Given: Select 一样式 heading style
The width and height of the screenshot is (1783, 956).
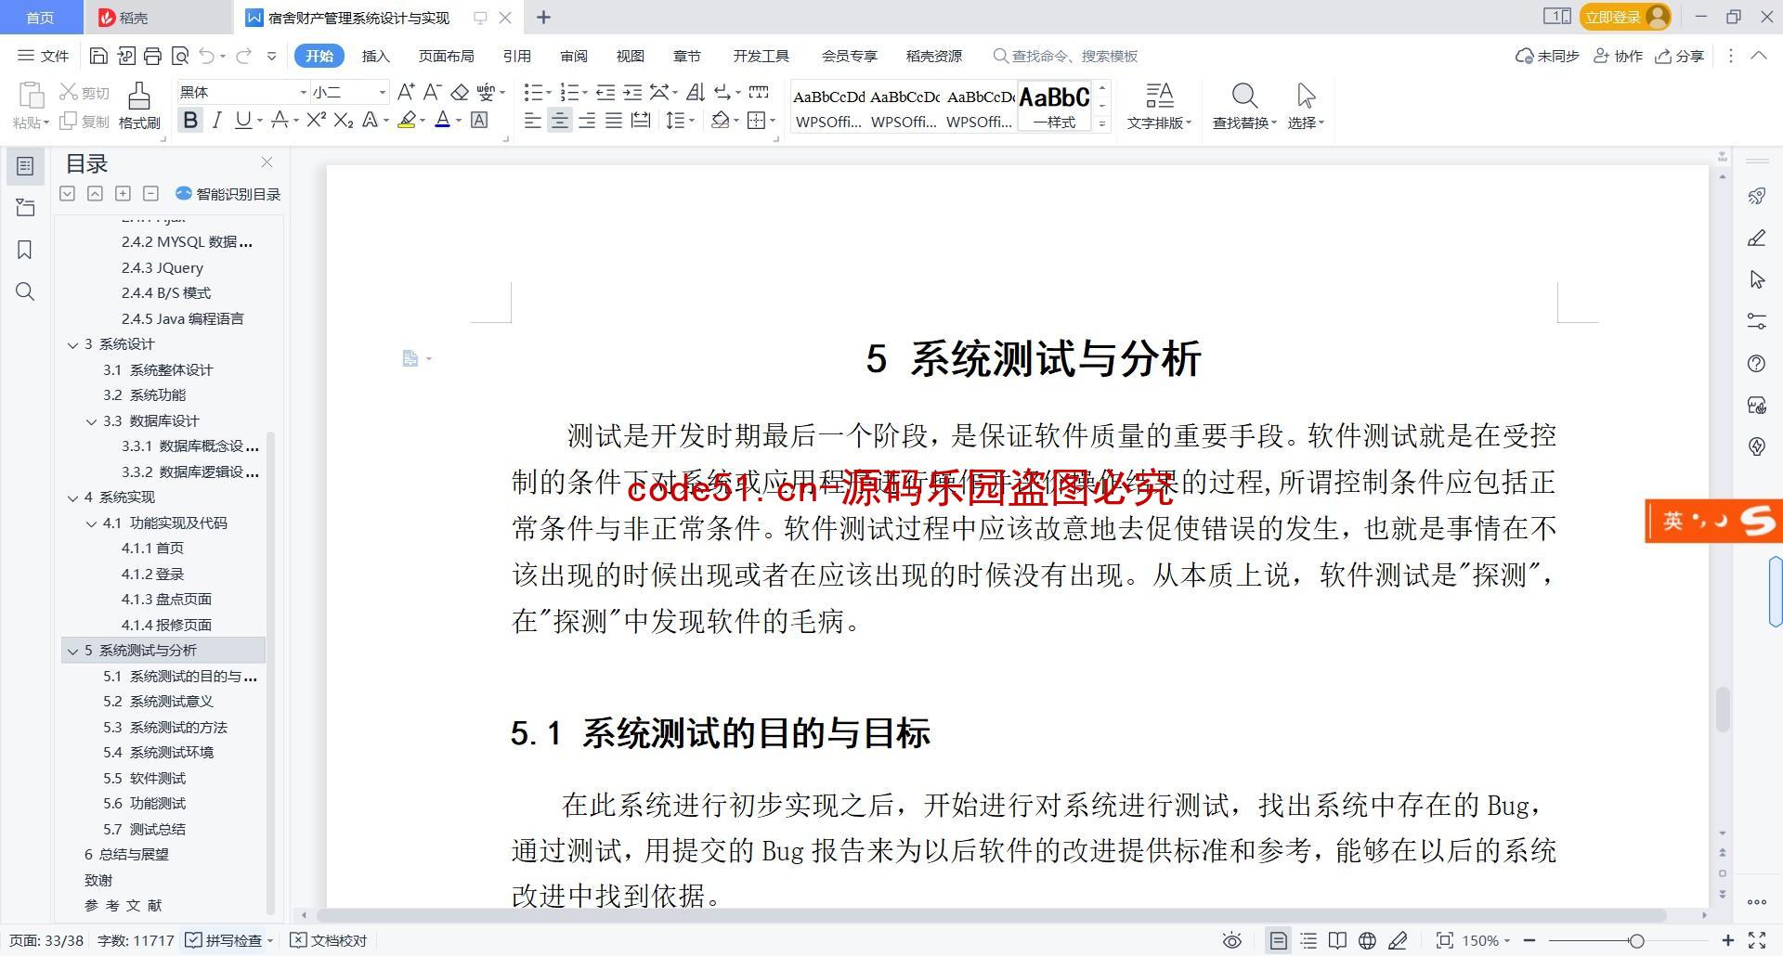Looking at the screenshot, I should point(1054,106).
